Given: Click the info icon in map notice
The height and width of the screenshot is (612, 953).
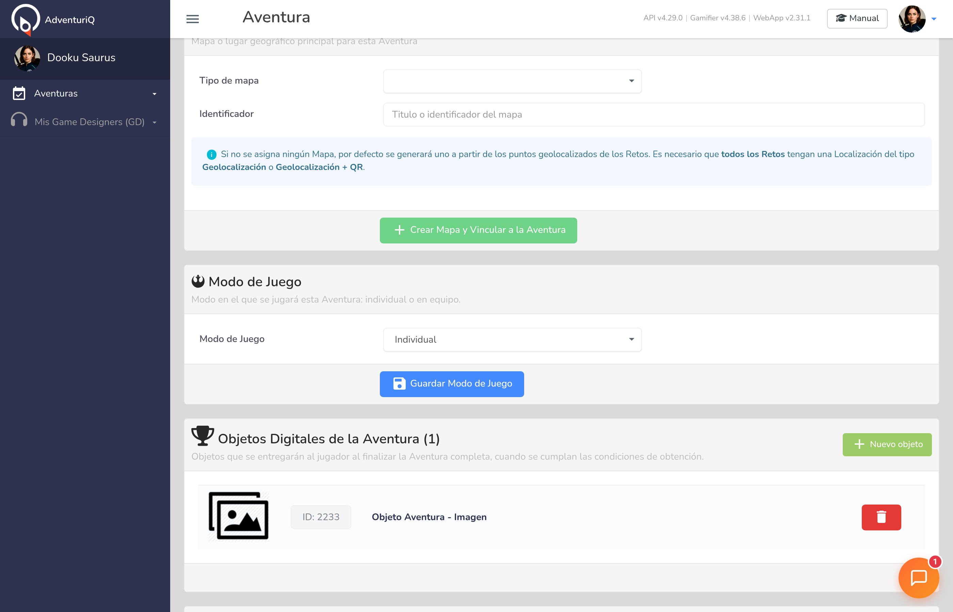Looking at the screenshot, I should pyautogui.click(x=212, y=154).
